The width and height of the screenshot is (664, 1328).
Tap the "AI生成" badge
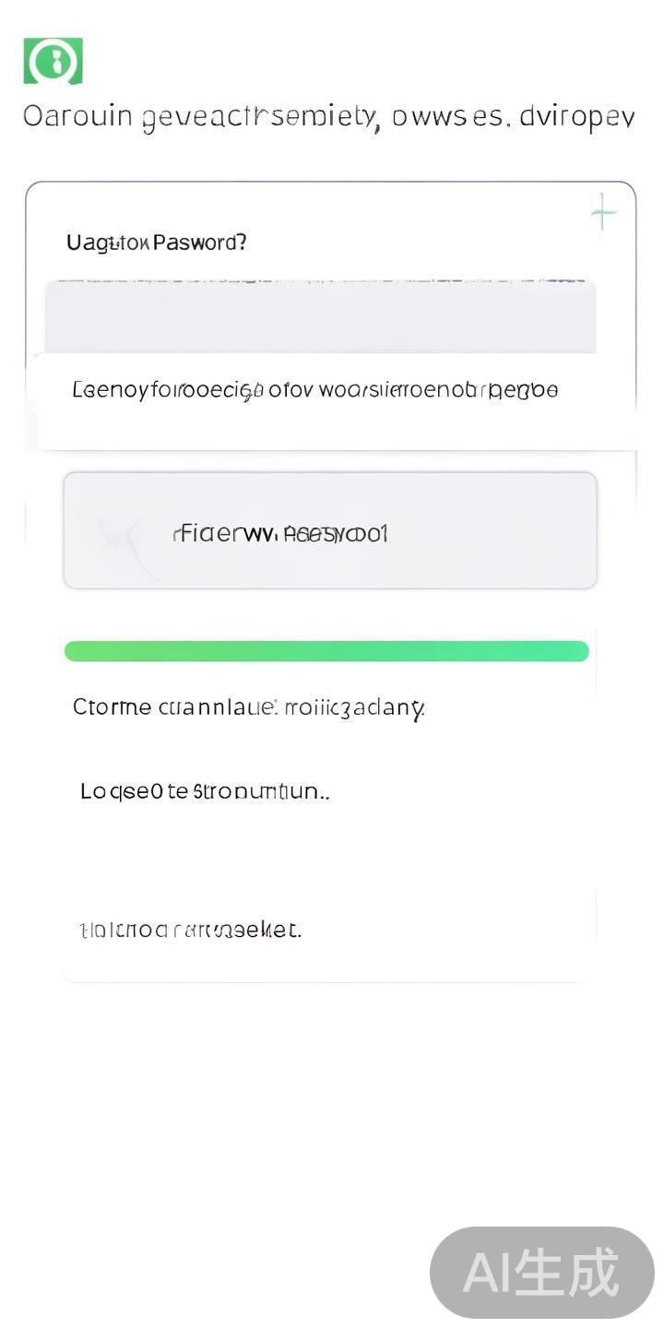[541, 1273]
